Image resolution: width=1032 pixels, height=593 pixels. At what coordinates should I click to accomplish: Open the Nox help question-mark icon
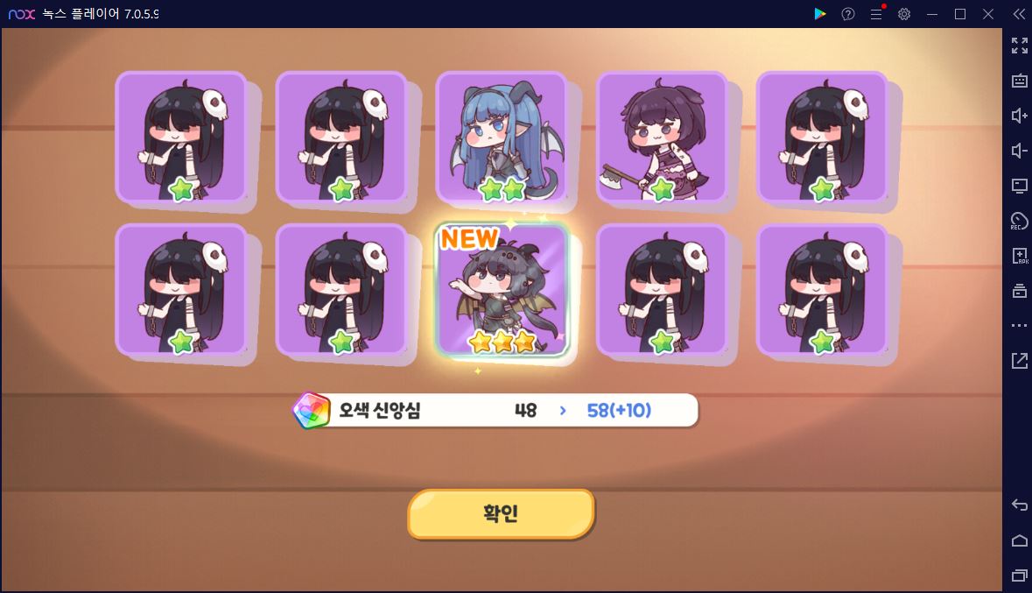848,14
